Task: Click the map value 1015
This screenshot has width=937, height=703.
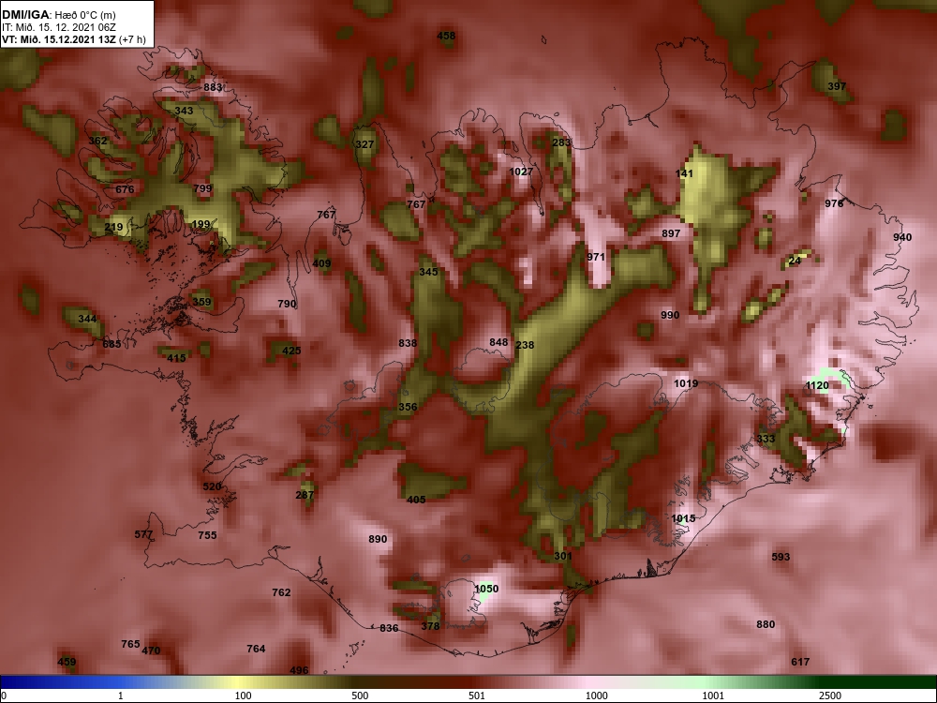Action: tap(683, 519)
